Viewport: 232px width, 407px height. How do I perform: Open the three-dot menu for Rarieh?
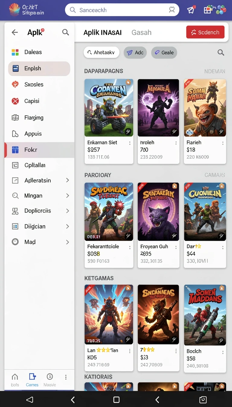(223, 143)
